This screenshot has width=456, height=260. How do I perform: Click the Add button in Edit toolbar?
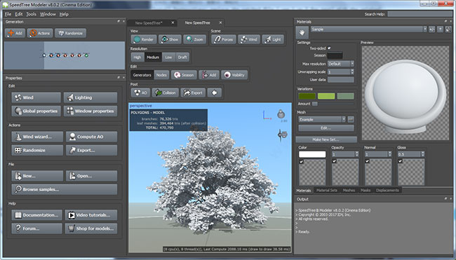pyautogui.click(x=209, y=75)
